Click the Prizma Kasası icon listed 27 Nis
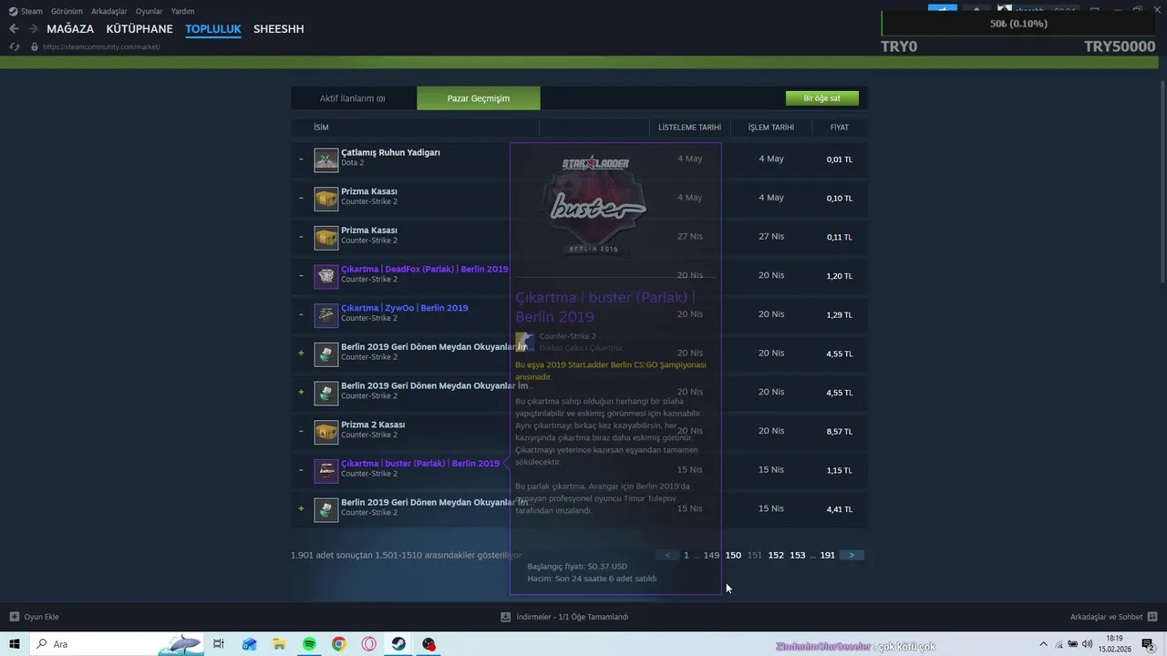The width and height of the screenshot is (1167, 656). pos(326,237)
